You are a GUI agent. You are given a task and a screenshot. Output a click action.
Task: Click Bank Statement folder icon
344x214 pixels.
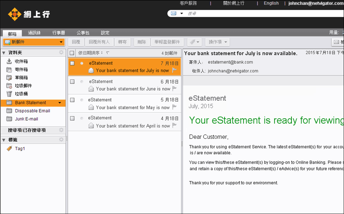tap(9, 102)
